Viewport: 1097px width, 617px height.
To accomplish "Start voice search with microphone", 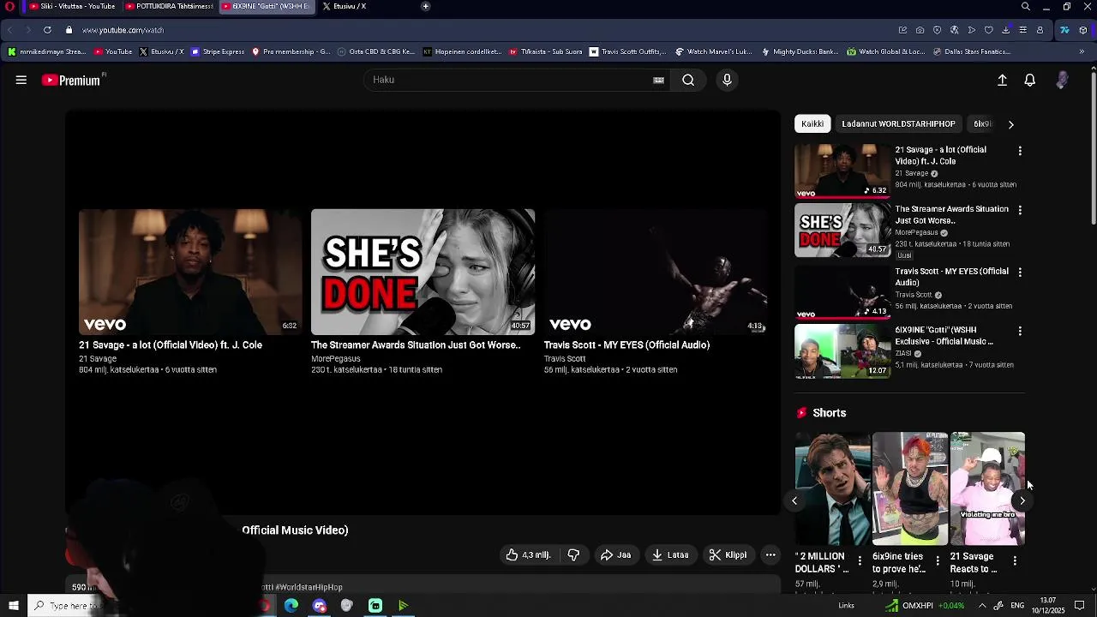I will point(727,80).
